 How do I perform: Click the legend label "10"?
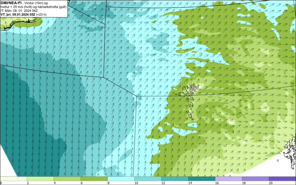tap(136, 183)
